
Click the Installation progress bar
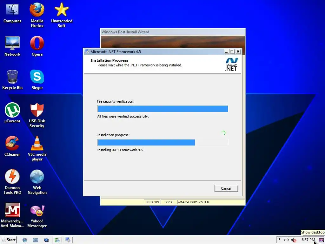(x=163, y=142)
